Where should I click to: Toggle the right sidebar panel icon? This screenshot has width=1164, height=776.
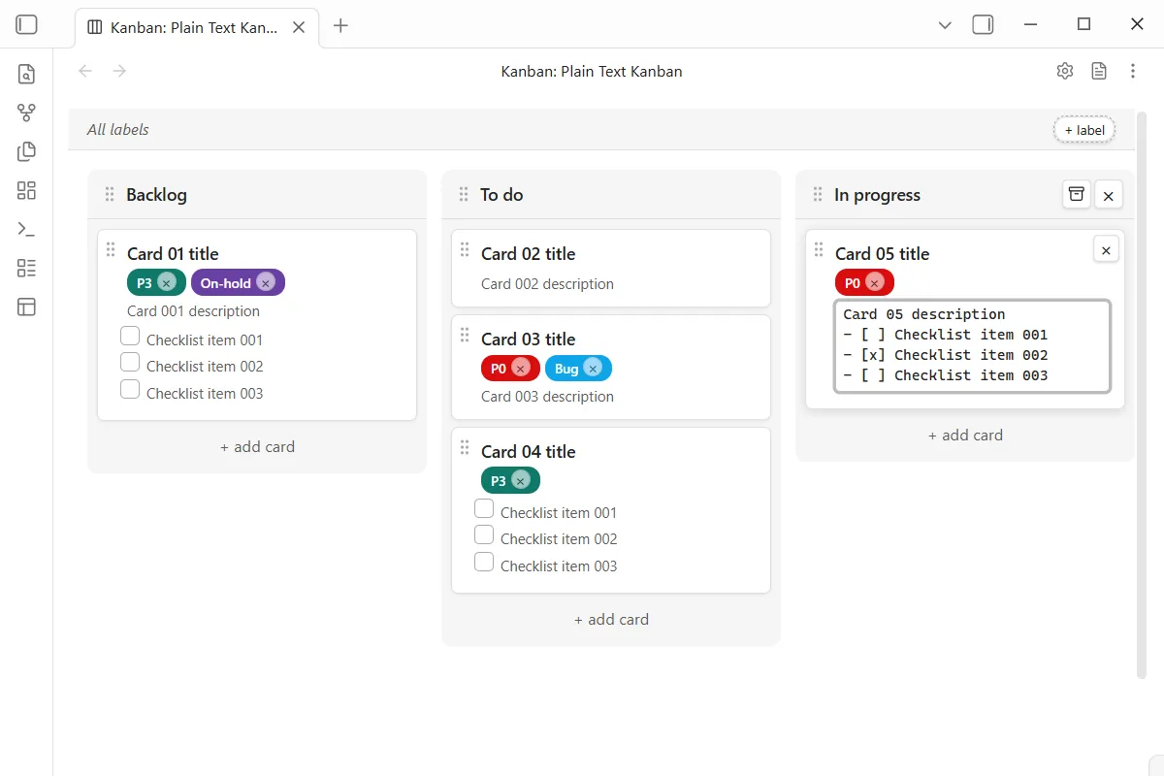point(983,25)
